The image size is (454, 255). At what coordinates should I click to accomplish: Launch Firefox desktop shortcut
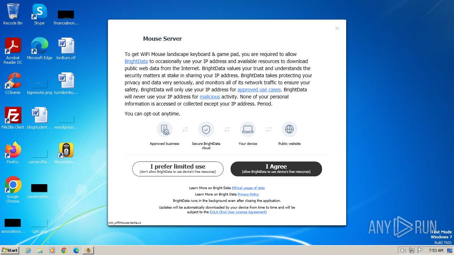pos(13,153)
